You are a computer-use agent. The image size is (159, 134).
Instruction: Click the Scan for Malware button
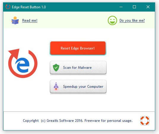point(78,68)
